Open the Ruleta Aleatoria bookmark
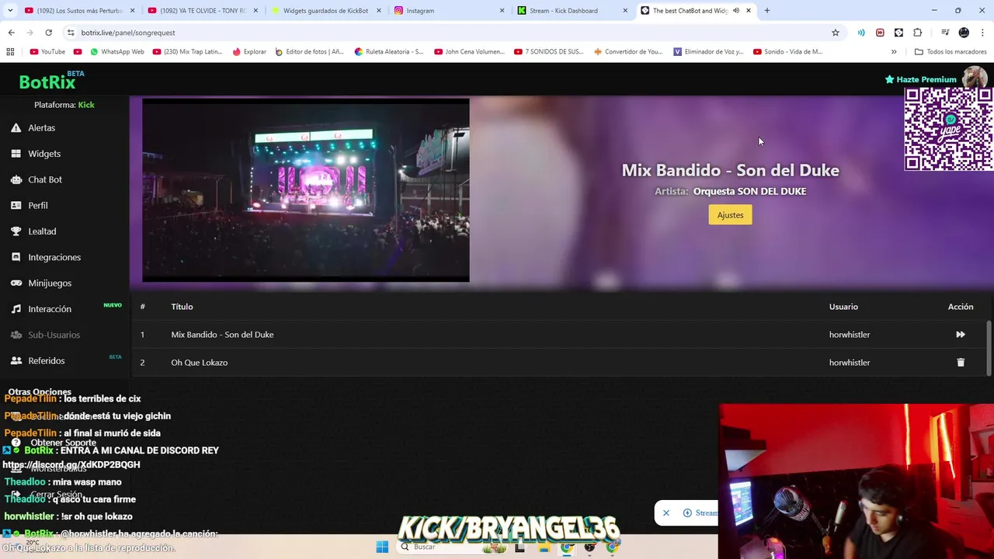 (389, 52)
